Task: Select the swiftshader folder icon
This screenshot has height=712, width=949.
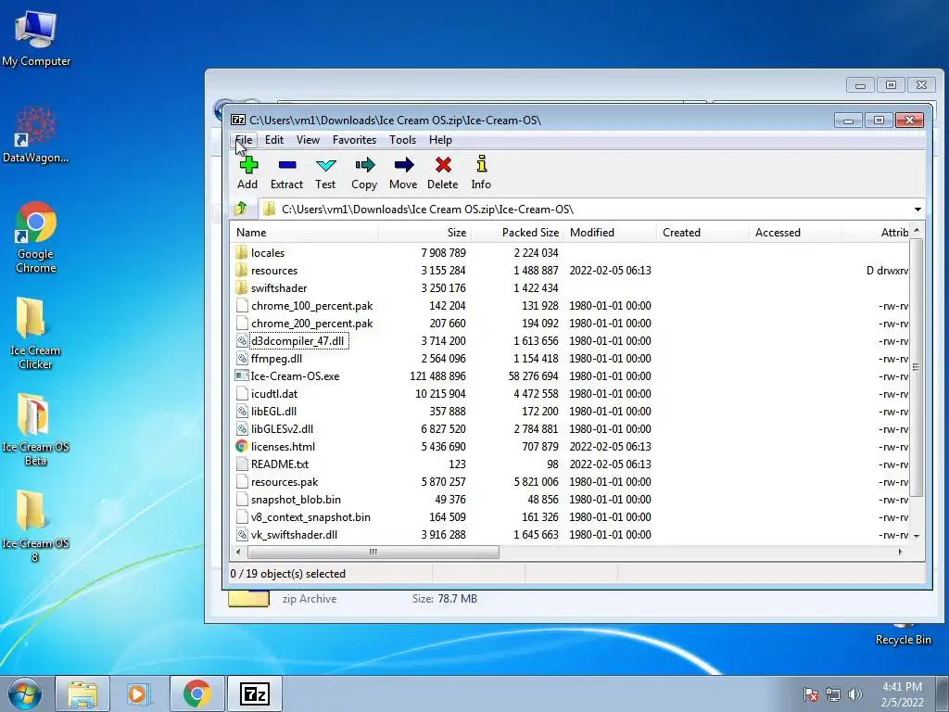Action: pyautogui.click(x=242, y=287)
